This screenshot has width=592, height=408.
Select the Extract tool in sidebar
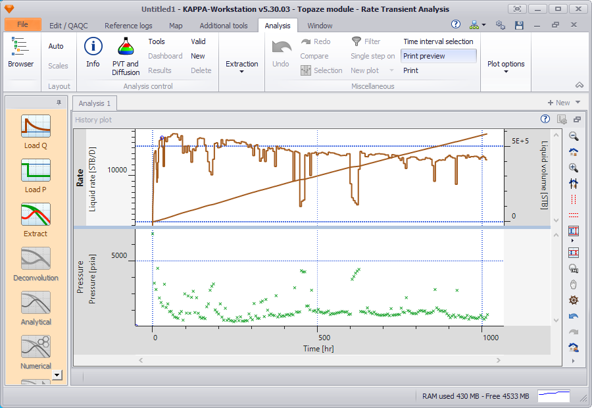coord(36,215)
